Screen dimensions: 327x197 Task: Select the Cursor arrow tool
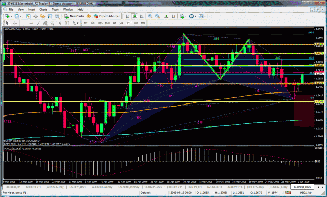tap(7, 23)
